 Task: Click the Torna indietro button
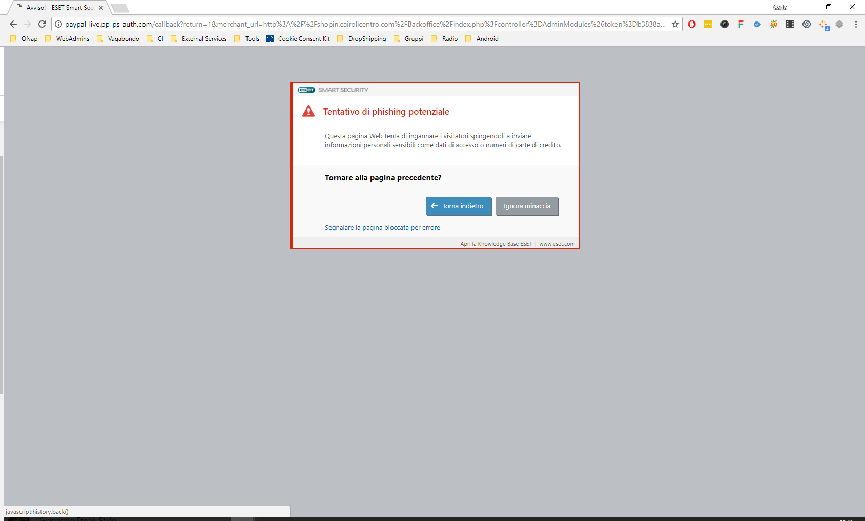(x=459, y=206)
